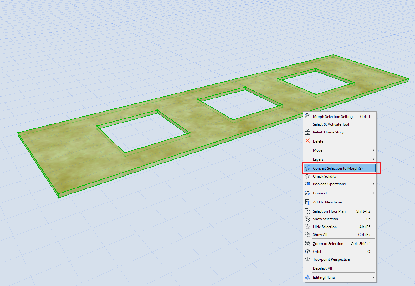Expand the Editing Plane submenu arrow
Image resolution: width=415 pixels, height=286 pixels.
click(373, 278)
